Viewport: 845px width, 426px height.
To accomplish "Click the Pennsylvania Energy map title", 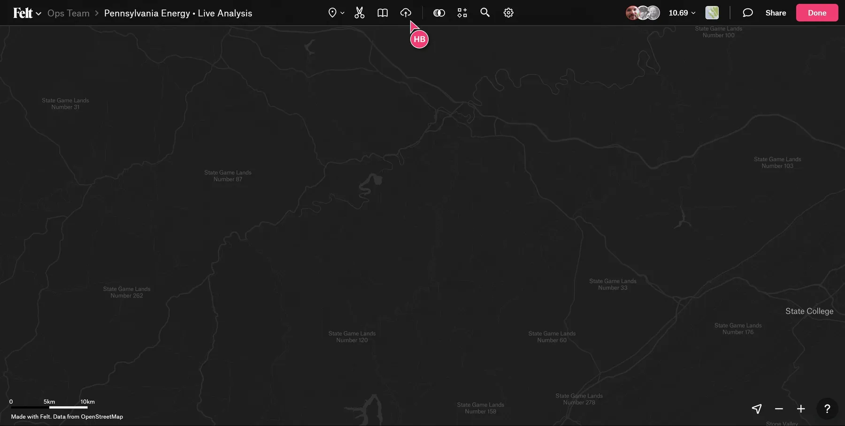I will click(x=178, y=13).
